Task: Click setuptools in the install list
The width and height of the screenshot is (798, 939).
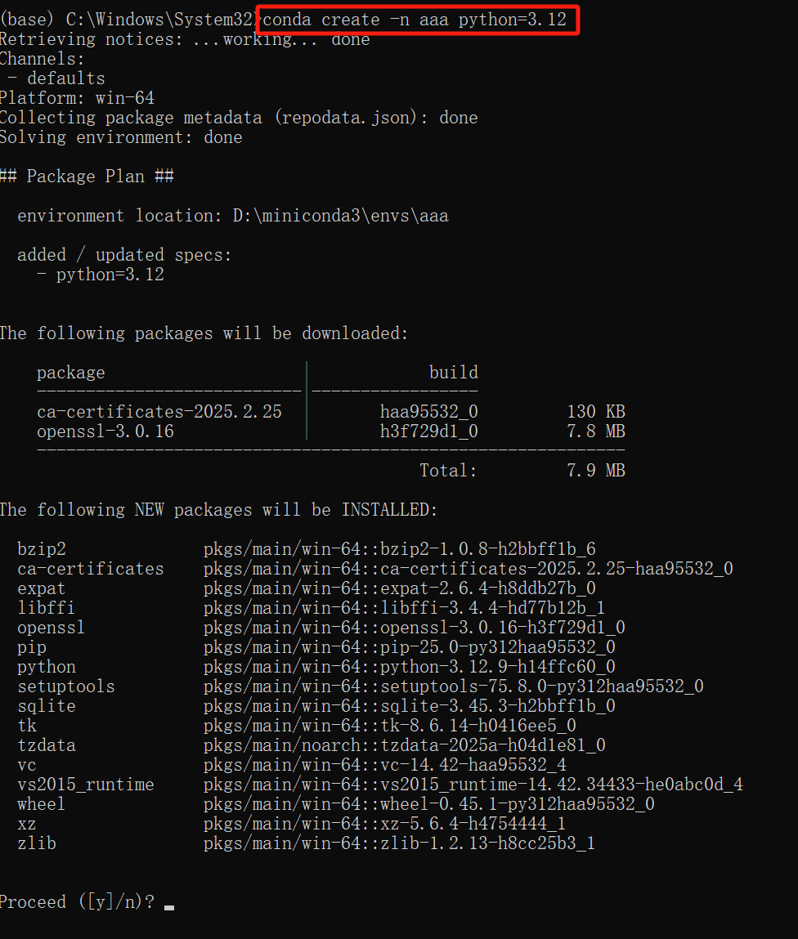Action: pyautogui.click(x=66, y=686)
